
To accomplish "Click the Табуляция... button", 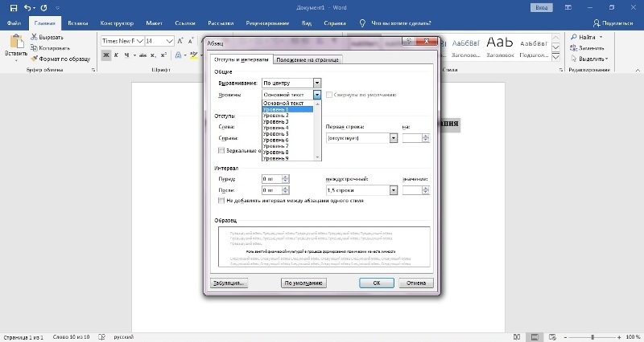I will [x=230, y=283].
